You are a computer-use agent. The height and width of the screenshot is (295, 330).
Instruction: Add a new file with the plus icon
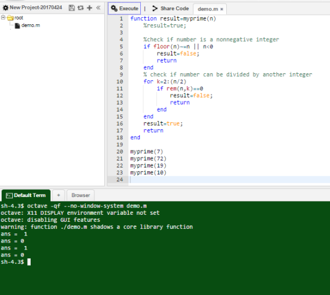pyautogui.click(x=90, y=8)
